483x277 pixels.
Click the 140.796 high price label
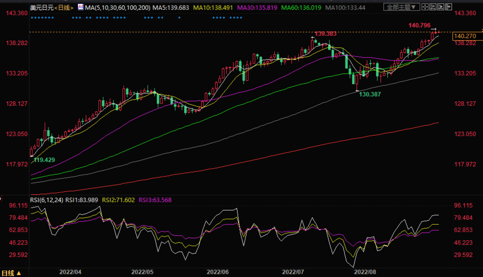tap(419, 25)
